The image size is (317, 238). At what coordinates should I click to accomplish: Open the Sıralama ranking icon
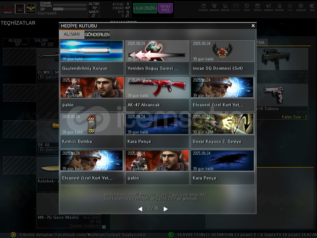pos(214,7)
